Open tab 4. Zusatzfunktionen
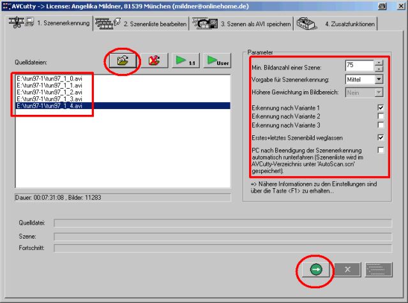The image size is (408, 303). 336,24
